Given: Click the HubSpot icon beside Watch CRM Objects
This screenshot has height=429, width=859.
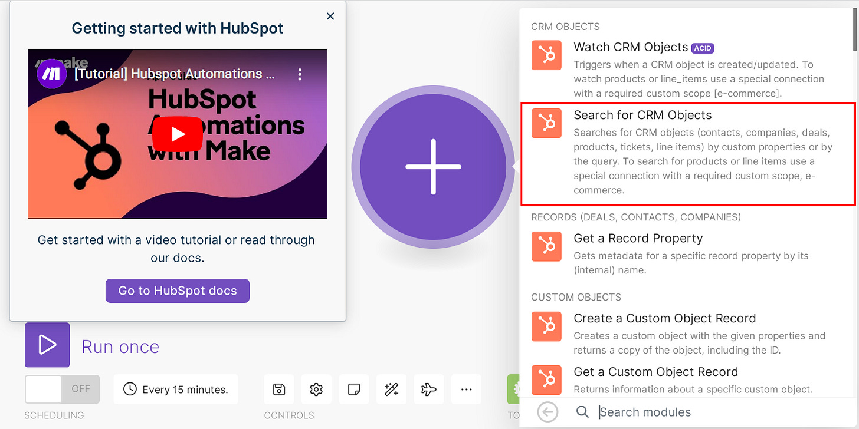Looking at the screenshot, I should click(546, 55).
